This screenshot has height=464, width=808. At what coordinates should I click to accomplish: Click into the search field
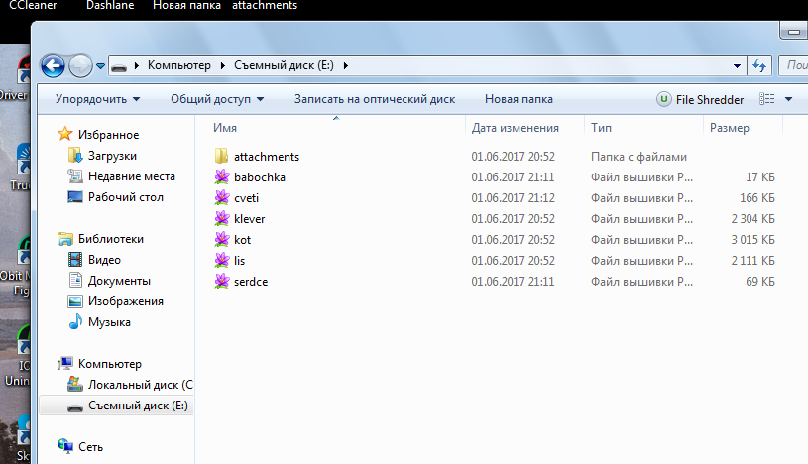pos(793,65)
